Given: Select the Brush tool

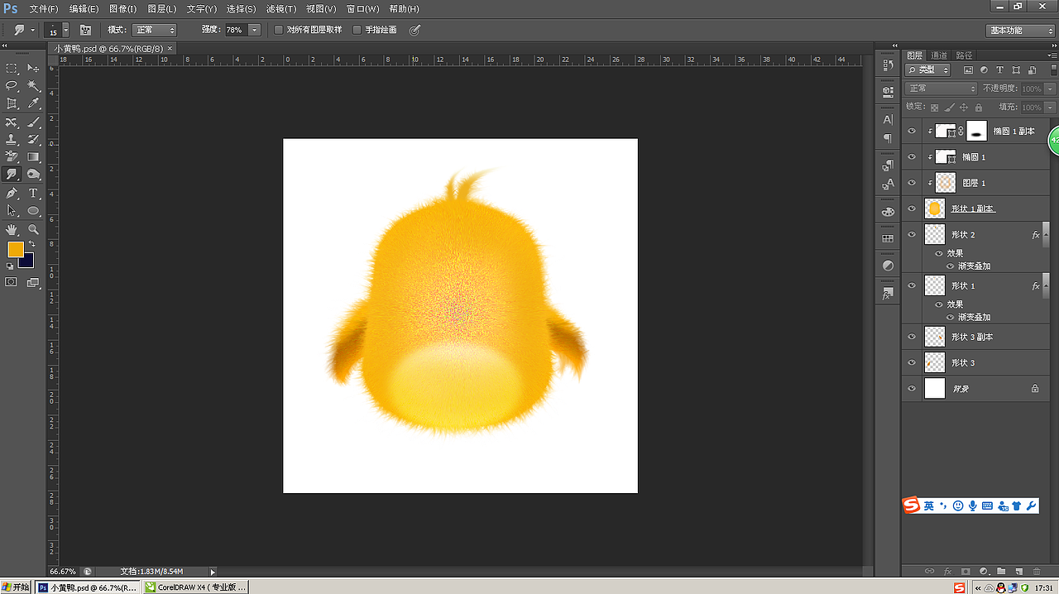Looking at the screenshot, I should (33, 122).
